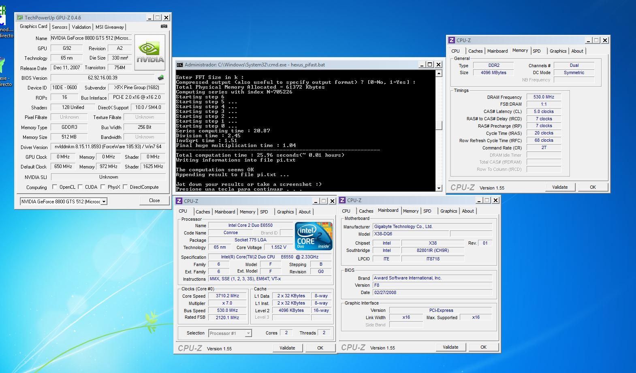Click the cmd window scrollbar thumb

click(439, 125)
